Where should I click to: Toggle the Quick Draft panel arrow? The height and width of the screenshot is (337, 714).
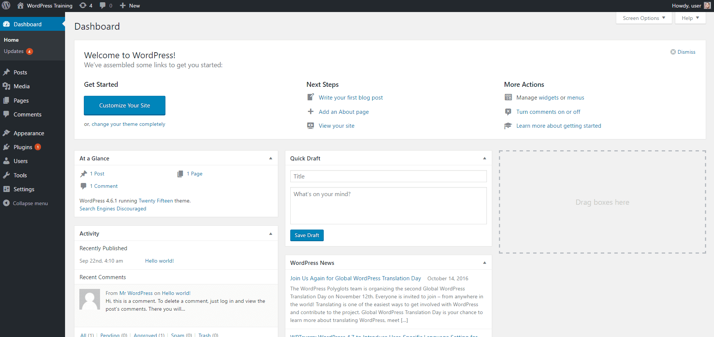(484, 159)
